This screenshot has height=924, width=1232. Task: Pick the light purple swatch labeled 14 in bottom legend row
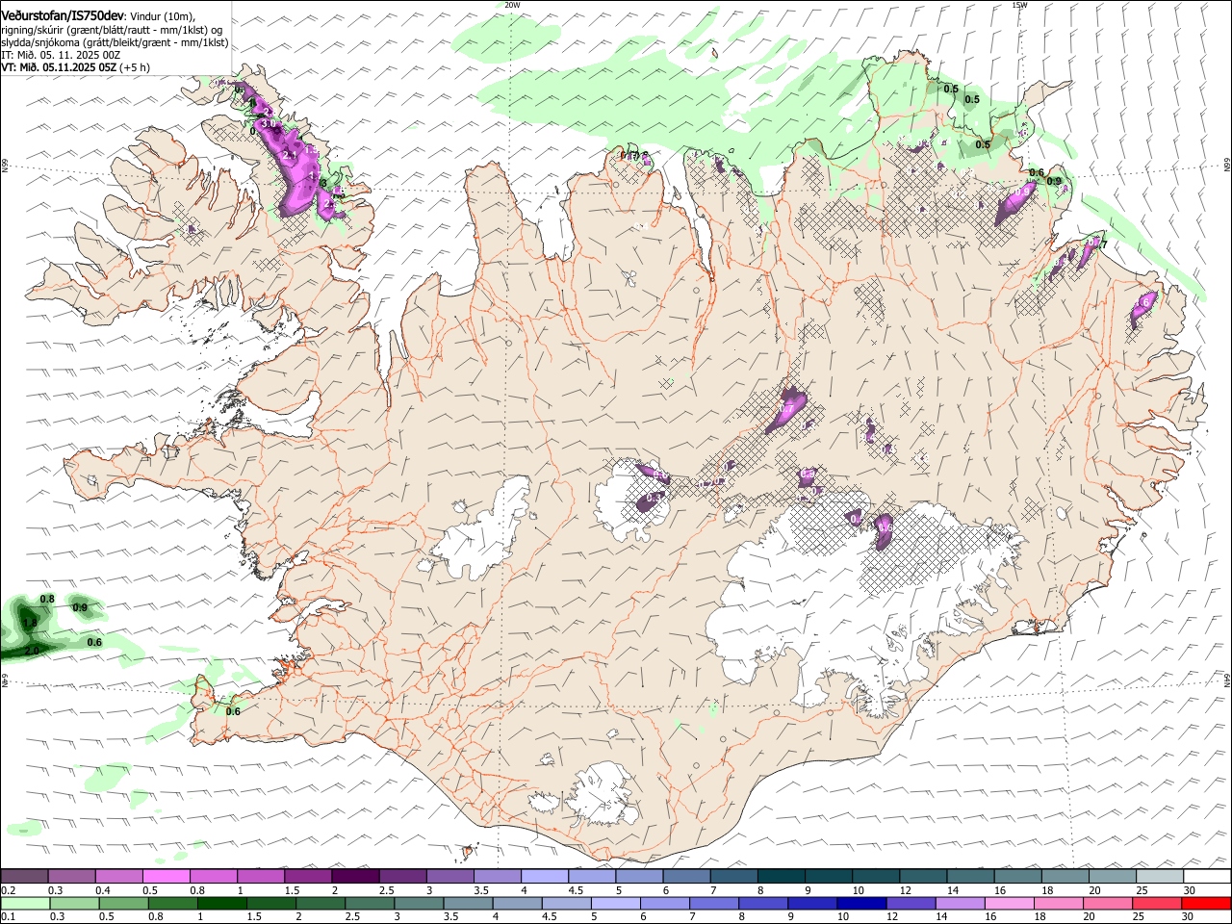[959, 904]
